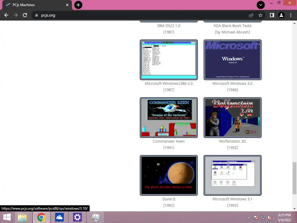
Task: Reload the pcjs.org page
Action: 25,15
